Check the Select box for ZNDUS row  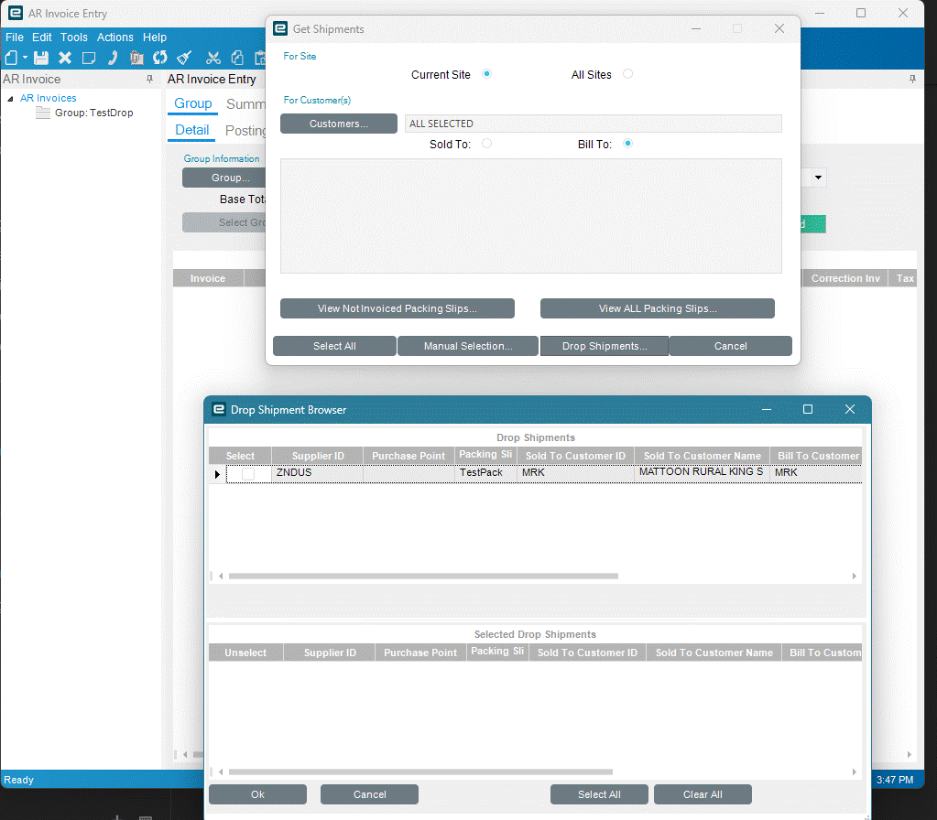tap(248, 474)
